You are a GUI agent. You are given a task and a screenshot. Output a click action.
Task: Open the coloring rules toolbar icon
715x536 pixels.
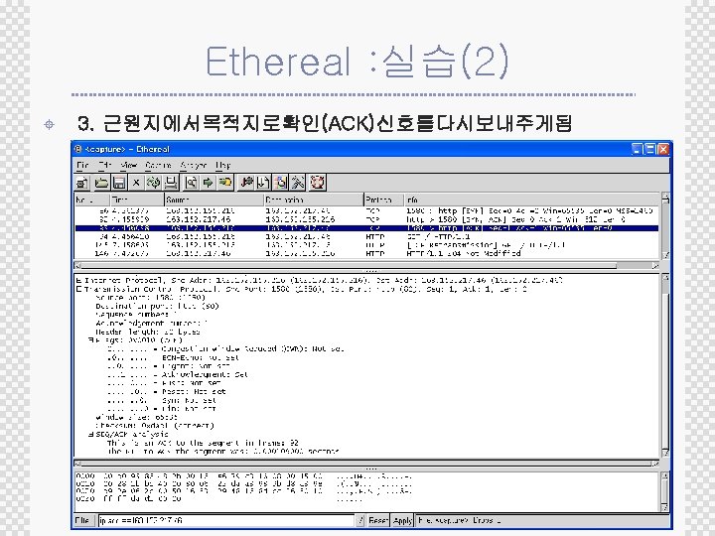click(281, 183)
